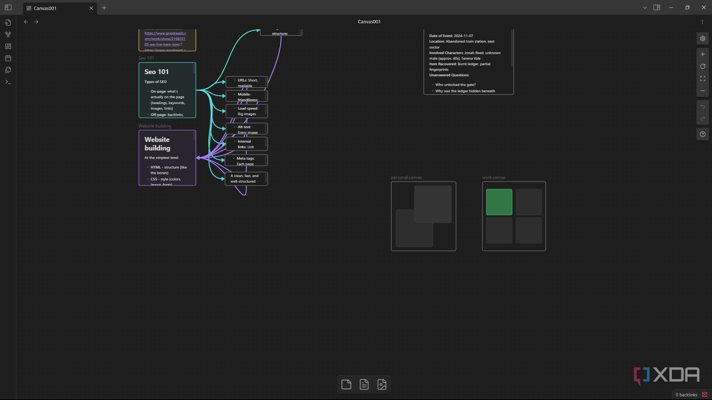712x400 pixels.
Task: Create a new canvas from the sidebar
Action: point(8,46)
